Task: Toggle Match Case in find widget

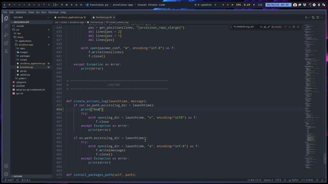Action: (x=261, y=27)
